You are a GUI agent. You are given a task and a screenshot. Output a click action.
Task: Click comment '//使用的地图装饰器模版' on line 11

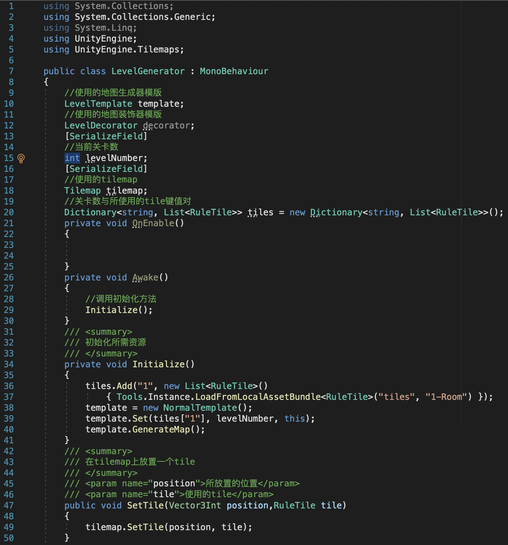[113, 115]
